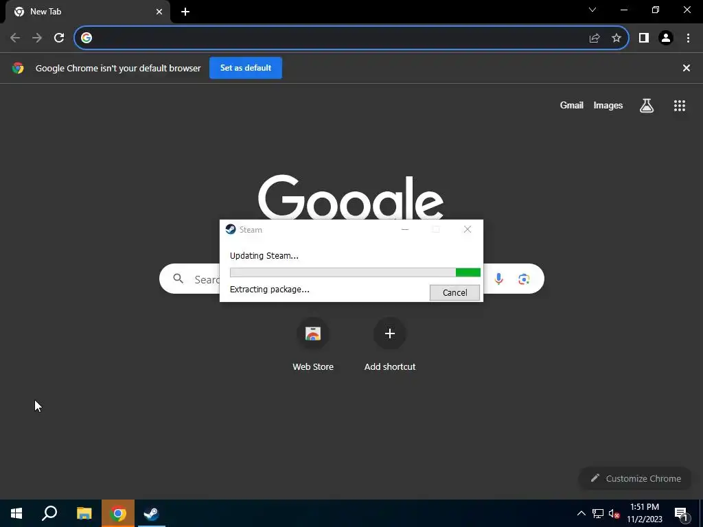The width and height of the screenshot is (703, 527).
Task: Open the Chrome side panel
Action: click(644, 38)
